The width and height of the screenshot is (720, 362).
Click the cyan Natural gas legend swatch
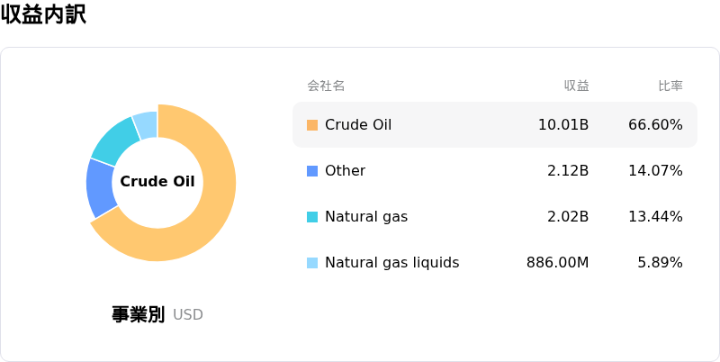click(x=312, y=217)
